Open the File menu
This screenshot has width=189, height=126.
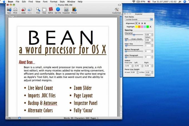point(18,2)
